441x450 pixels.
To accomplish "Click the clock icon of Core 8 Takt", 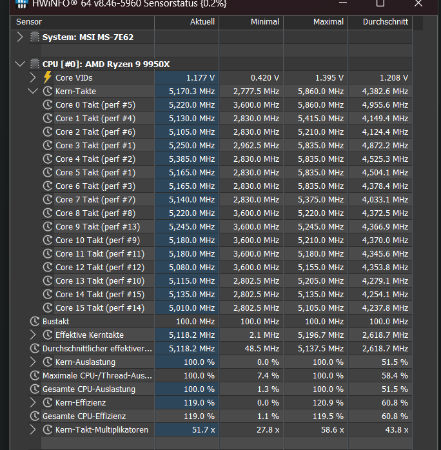I will click(47, 213).
